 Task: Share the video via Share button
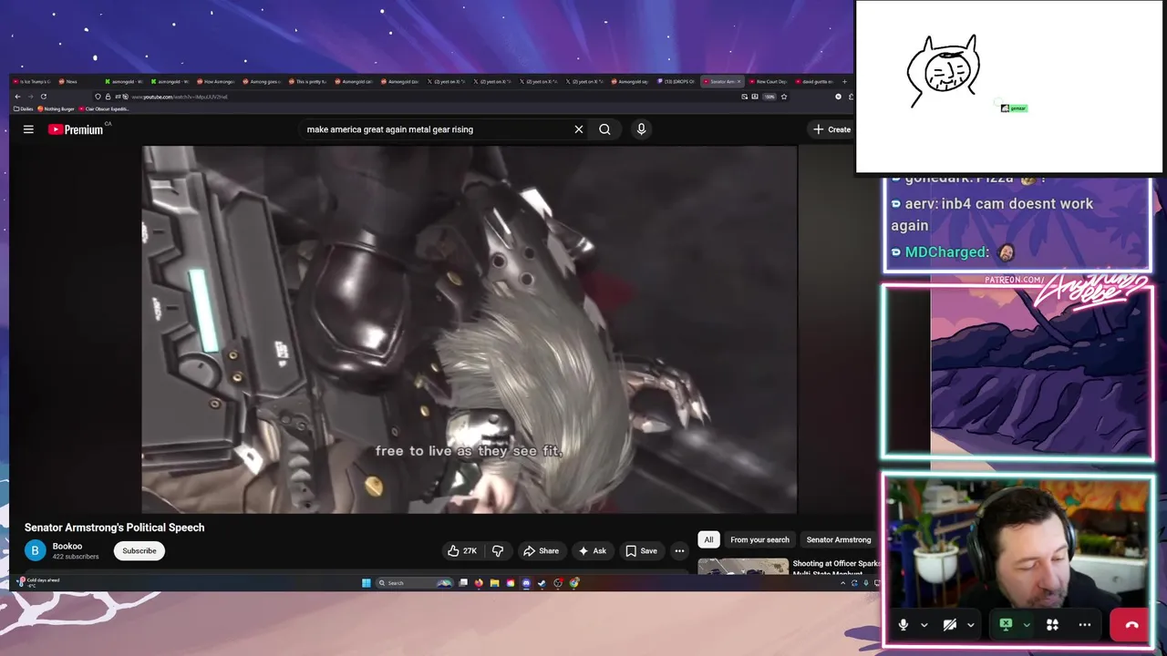click(540, 550)
